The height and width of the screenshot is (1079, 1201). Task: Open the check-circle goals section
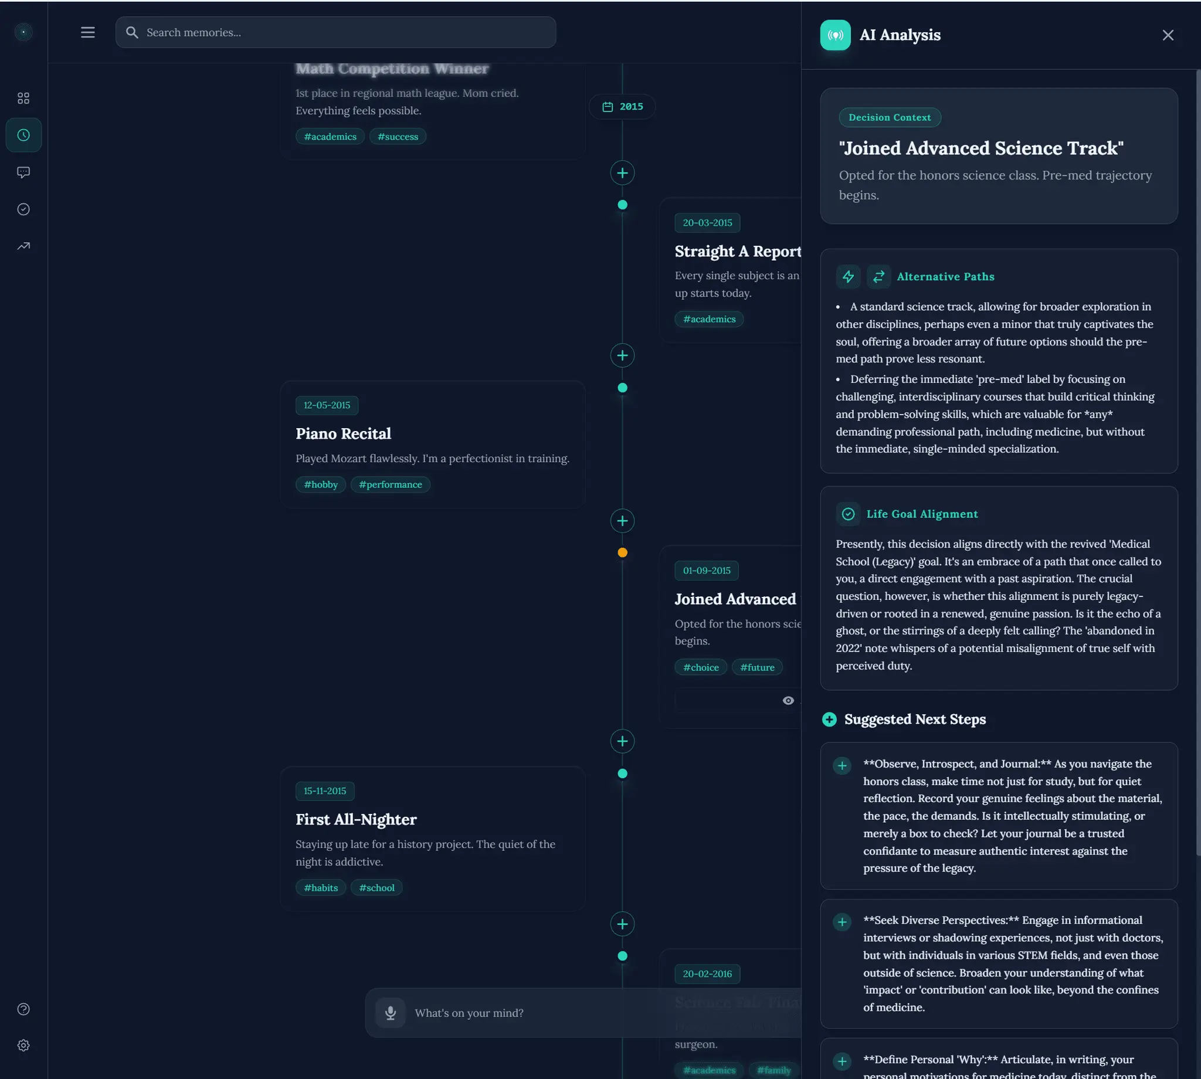click(x=23, y=209)
